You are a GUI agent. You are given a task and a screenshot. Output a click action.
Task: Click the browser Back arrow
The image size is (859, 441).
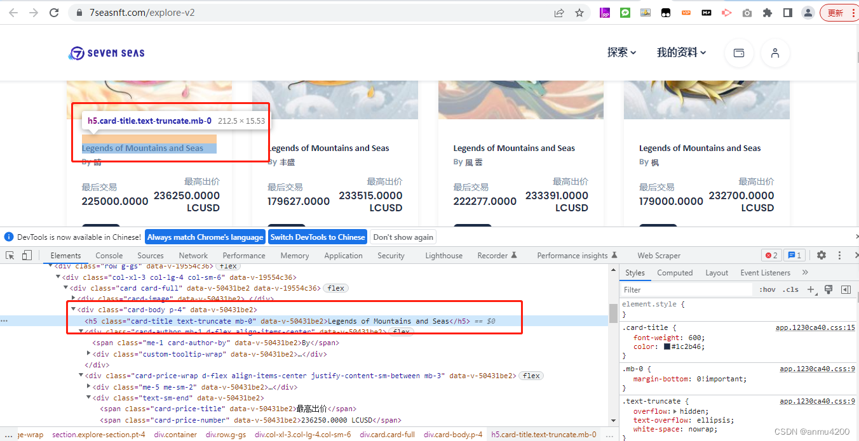pos(13,13)
